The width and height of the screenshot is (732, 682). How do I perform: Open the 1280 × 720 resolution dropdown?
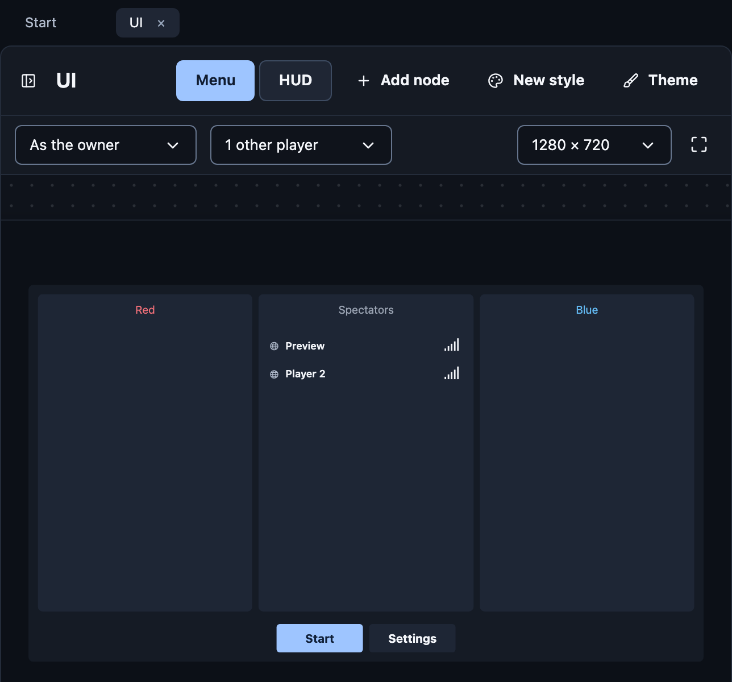pyautogui.click(x=594, y=145)
